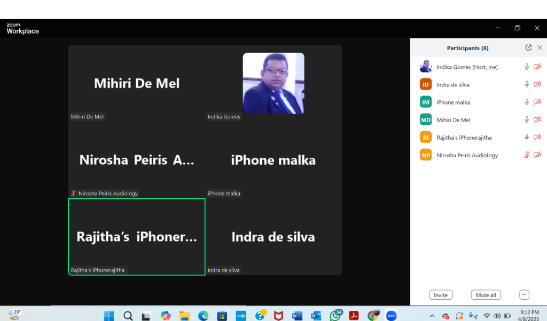Viewport: 547px width, 321px height.
Task: Click Indika Gomes profile avatar in participants list
Action: point(426,67)
